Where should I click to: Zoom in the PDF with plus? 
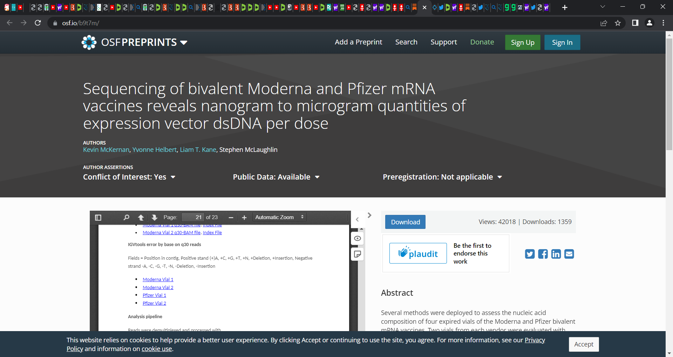coord(244,218)
